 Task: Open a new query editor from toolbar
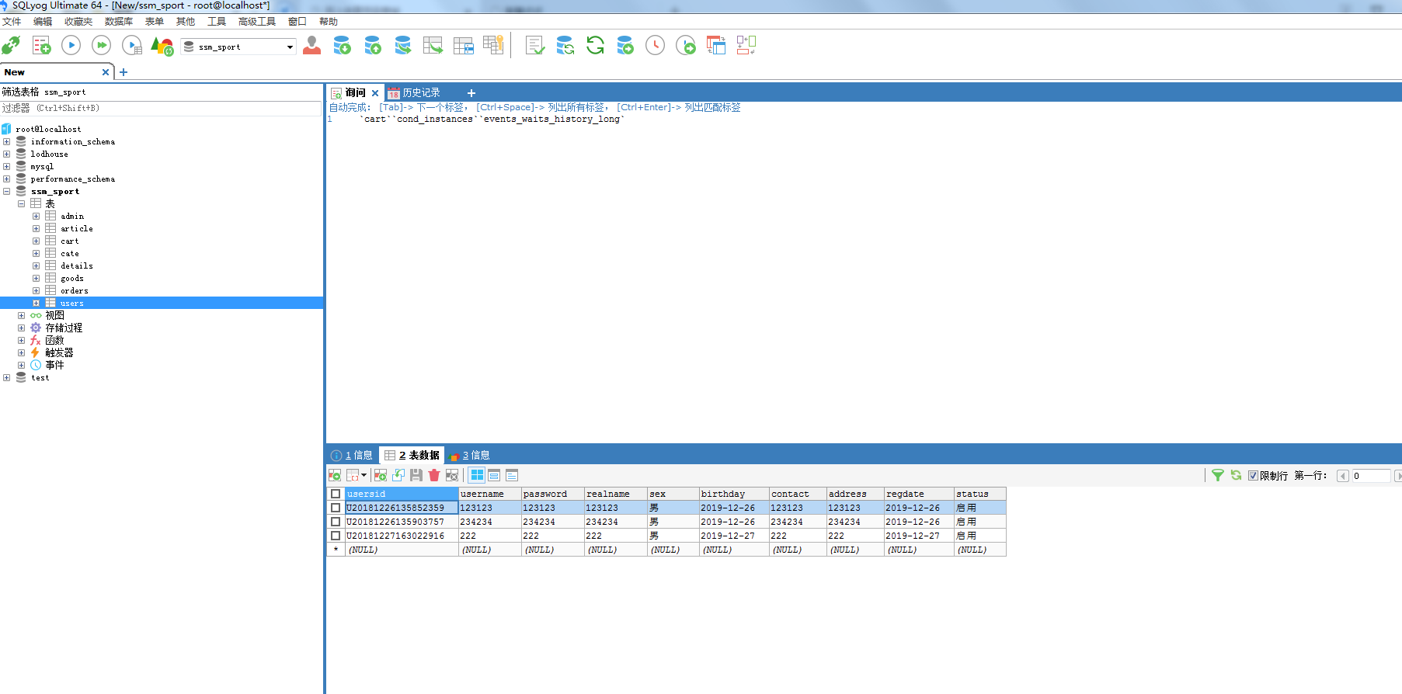tap(41, 46)
